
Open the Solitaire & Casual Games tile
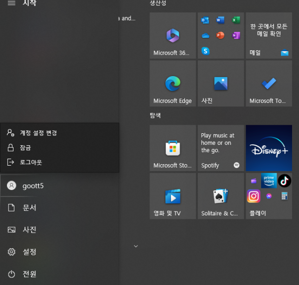click(221, 196)
